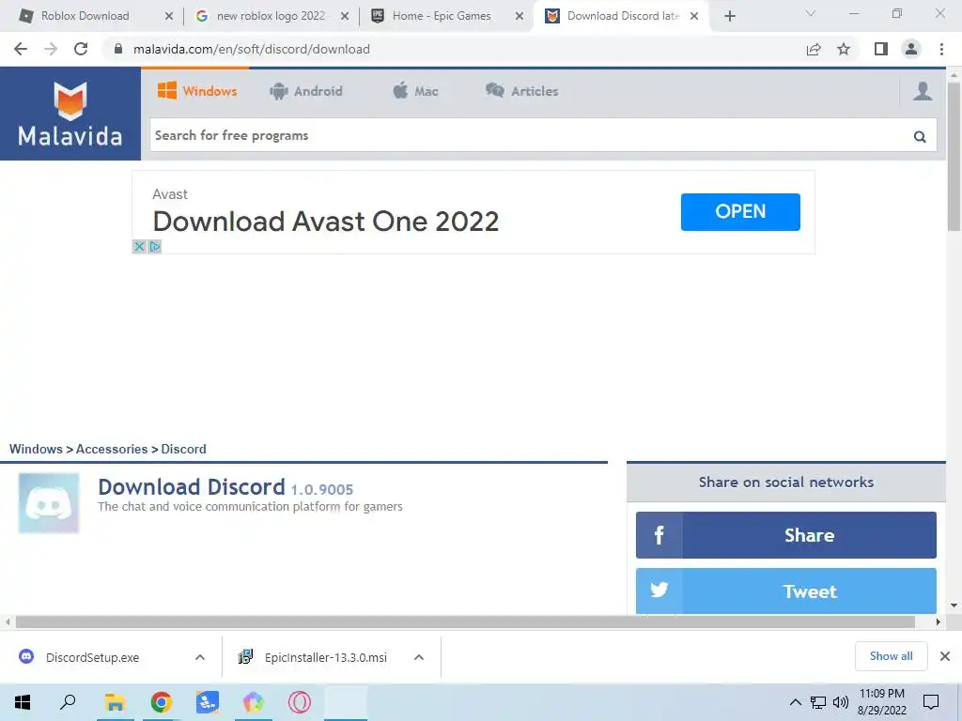Click the OPEN button on Avast ad

pos(740,211)
